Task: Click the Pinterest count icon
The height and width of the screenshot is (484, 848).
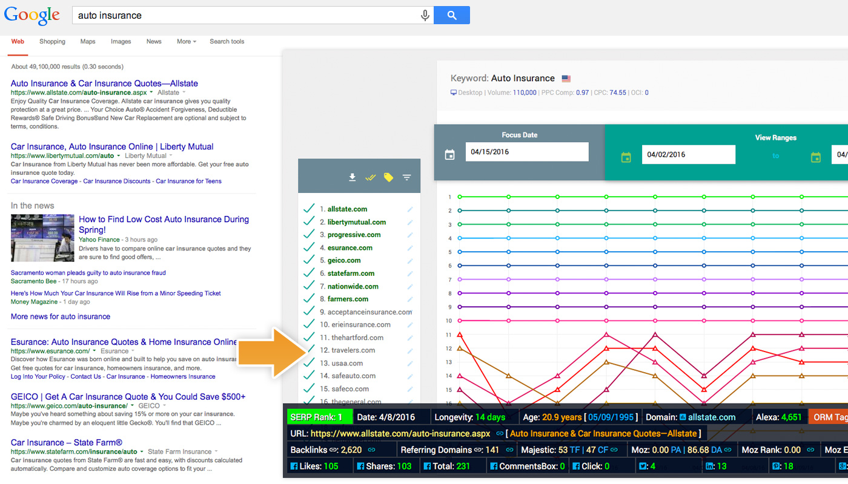Action: 776,466
